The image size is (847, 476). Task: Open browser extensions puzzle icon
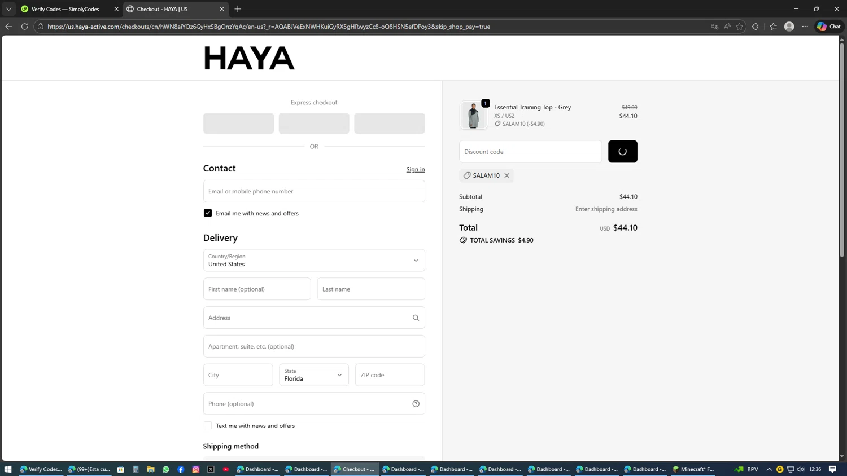[x=756, y=27]
